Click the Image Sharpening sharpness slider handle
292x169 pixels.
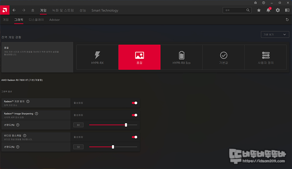click(126, 125)
